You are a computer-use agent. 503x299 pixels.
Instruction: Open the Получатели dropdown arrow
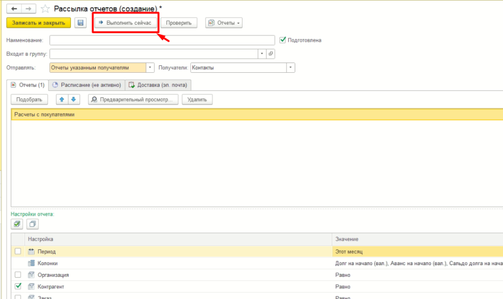pos(290,68)
